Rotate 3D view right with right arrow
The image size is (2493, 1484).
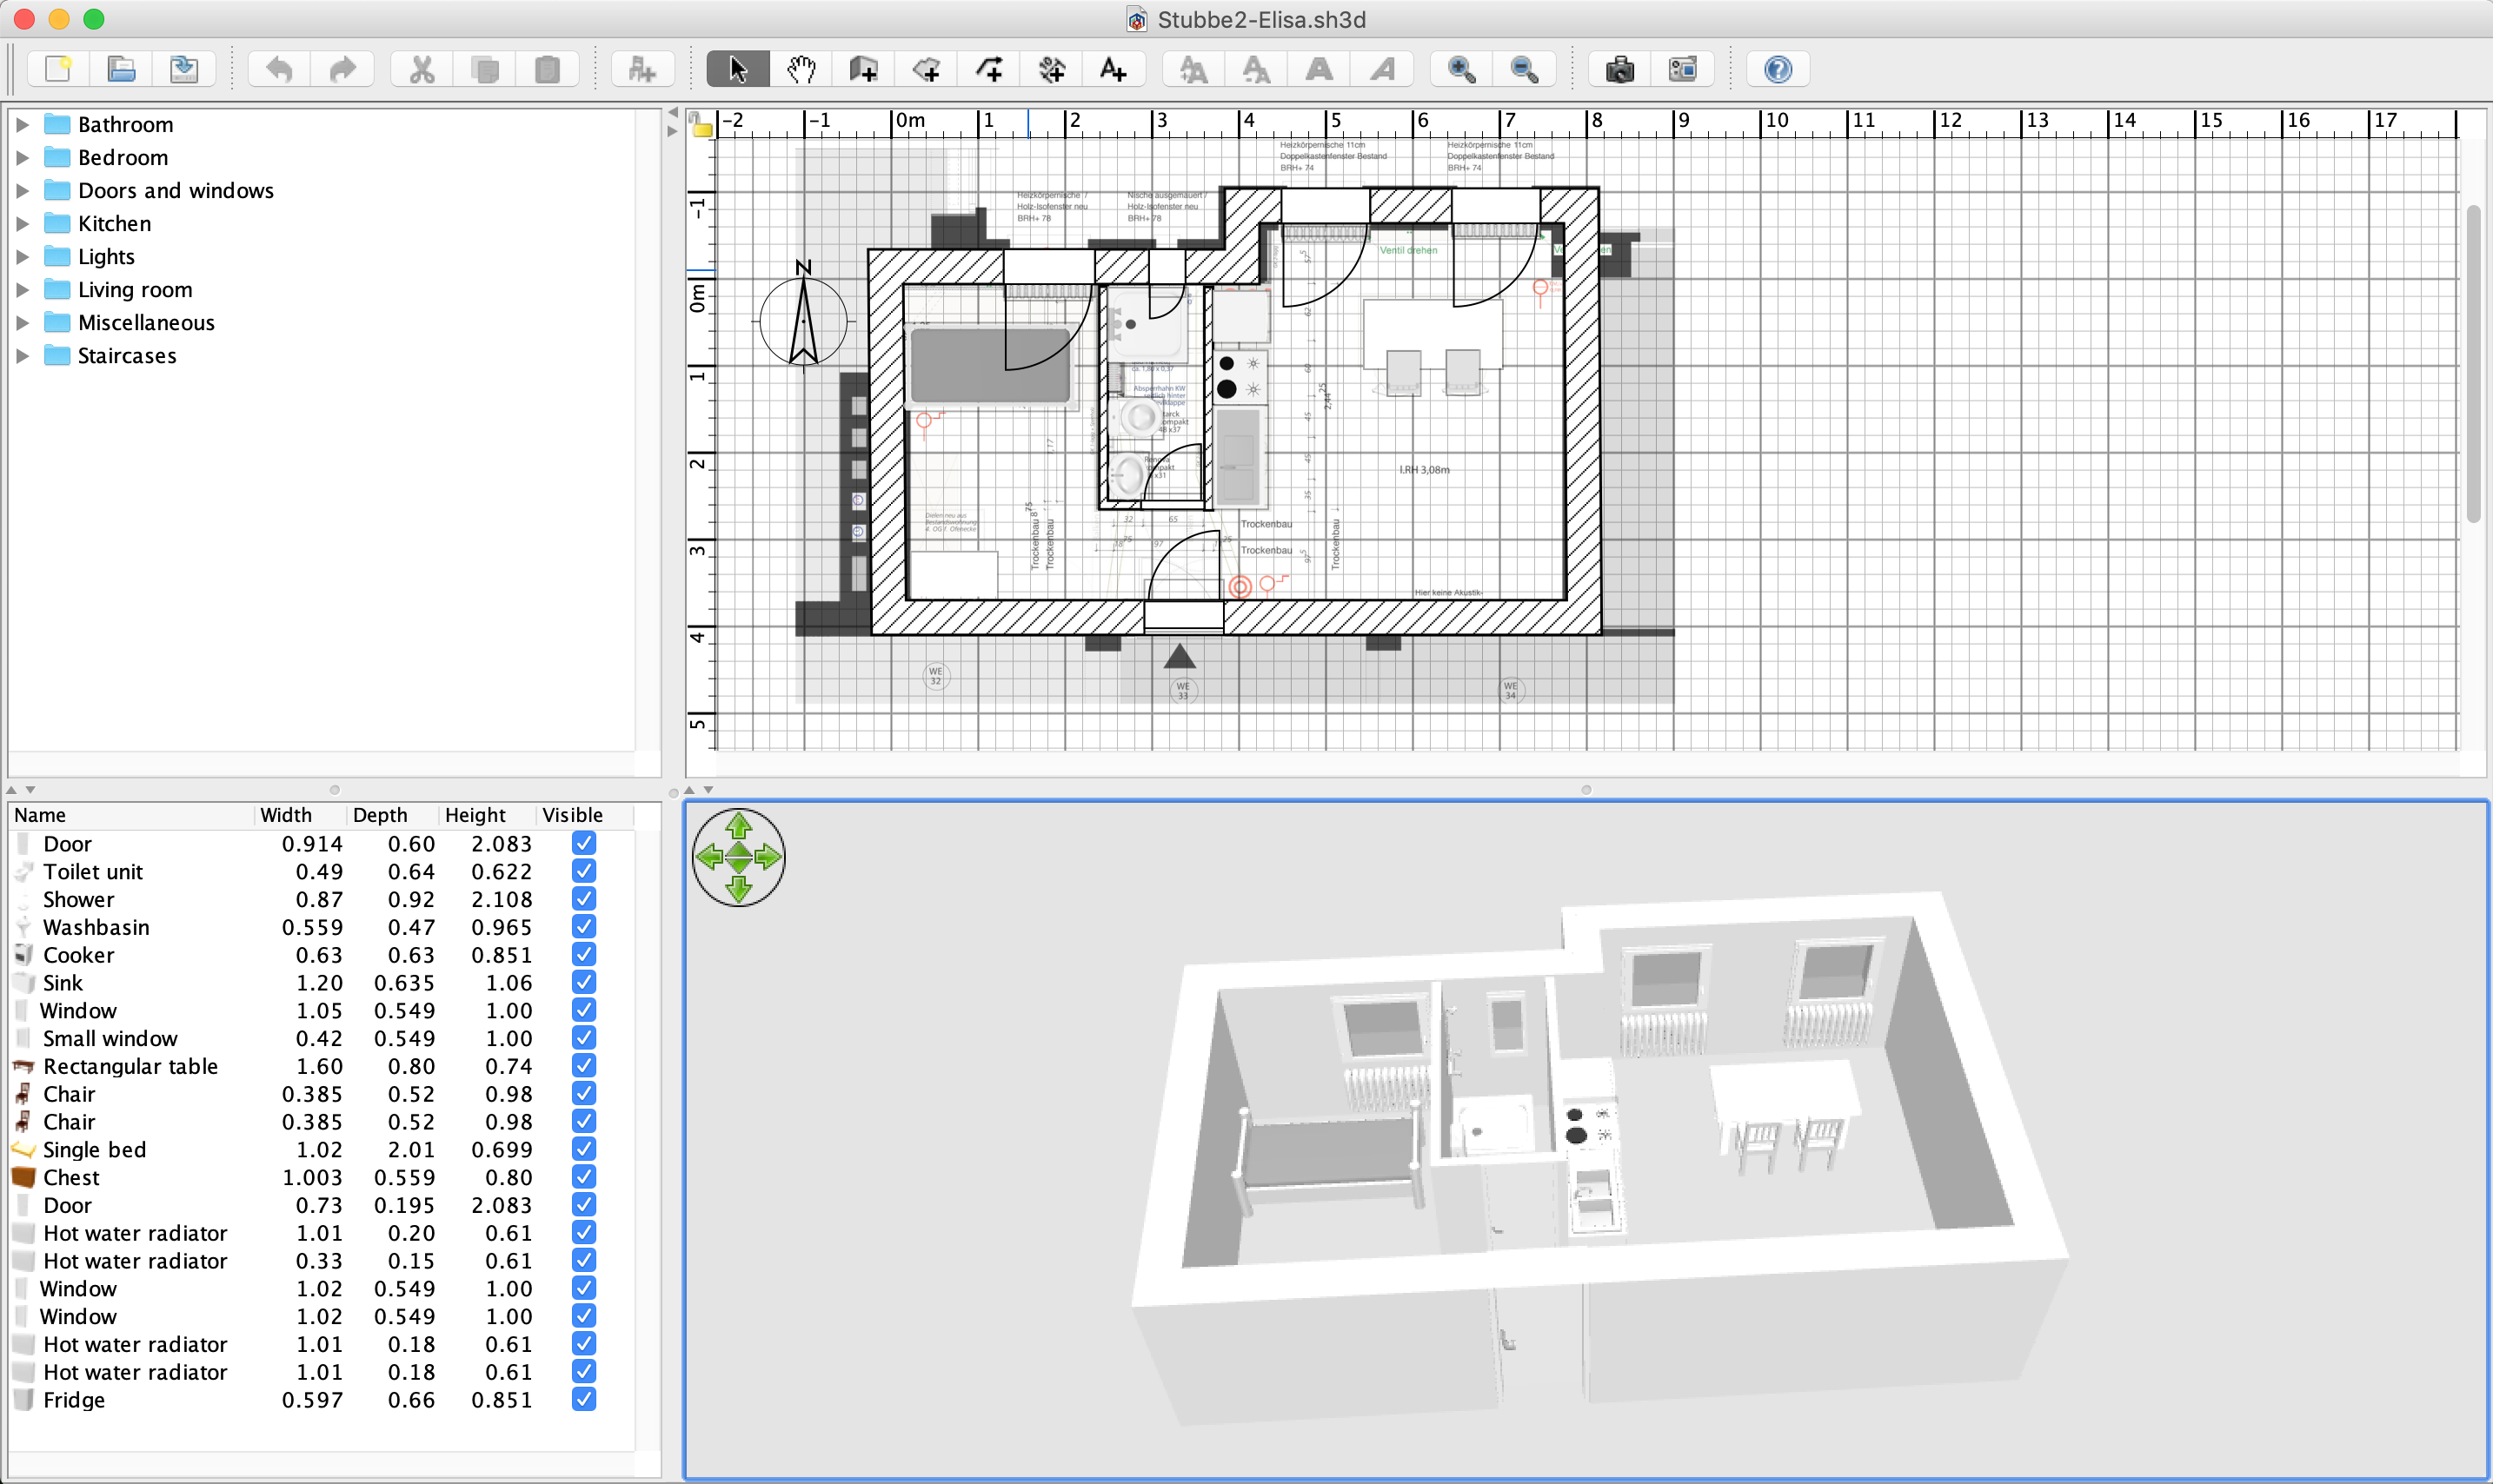pyautogui.click(x=768, y=857)
